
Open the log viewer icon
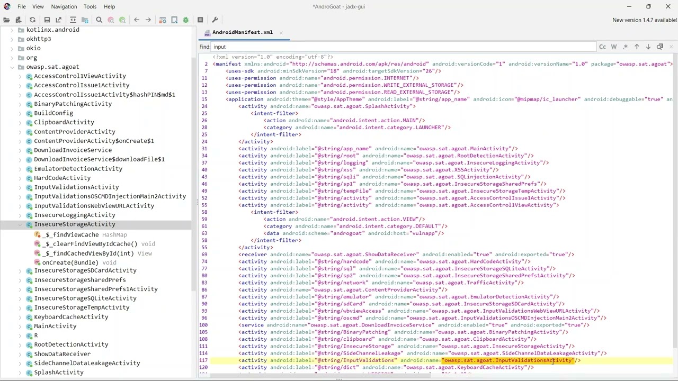200,20
